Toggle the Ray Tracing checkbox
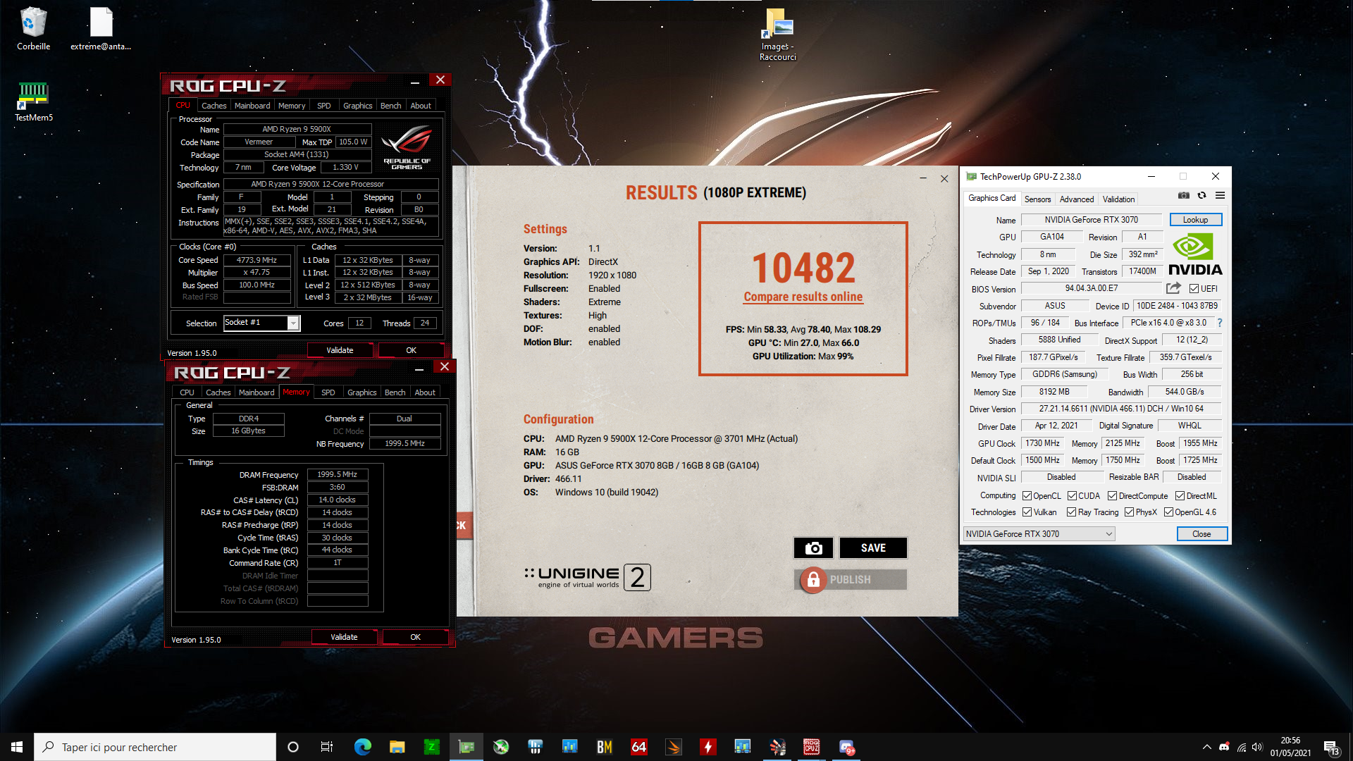The image size is (1353, 761). click(1071, 512)
